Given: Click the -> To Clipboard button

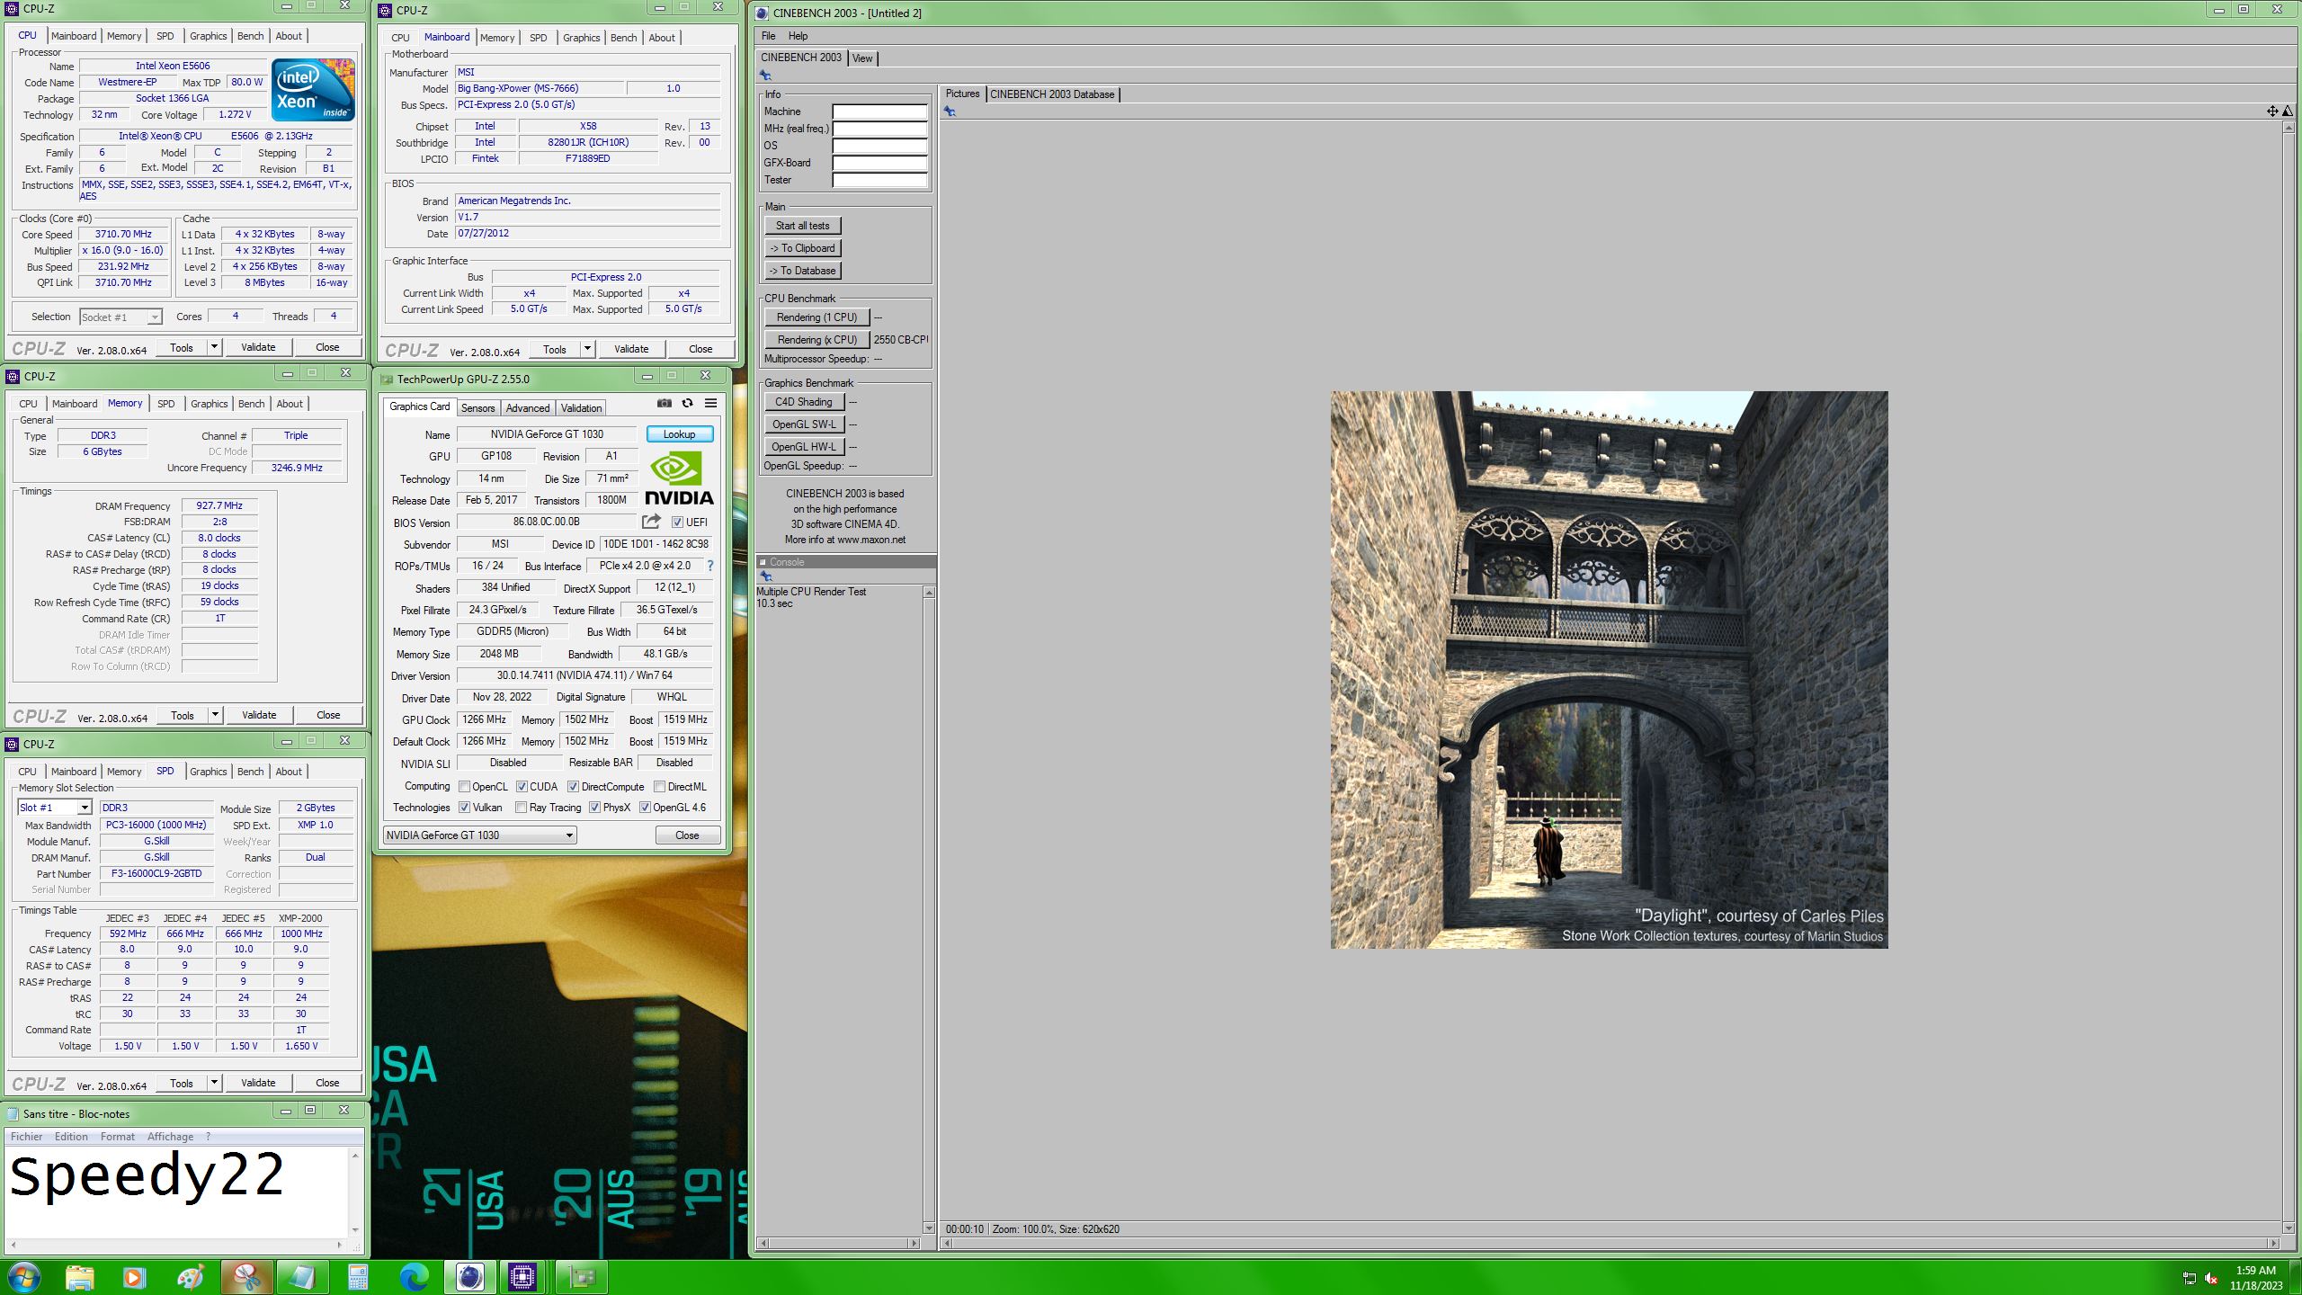Looking at the screenshot, I should point(803,248).
